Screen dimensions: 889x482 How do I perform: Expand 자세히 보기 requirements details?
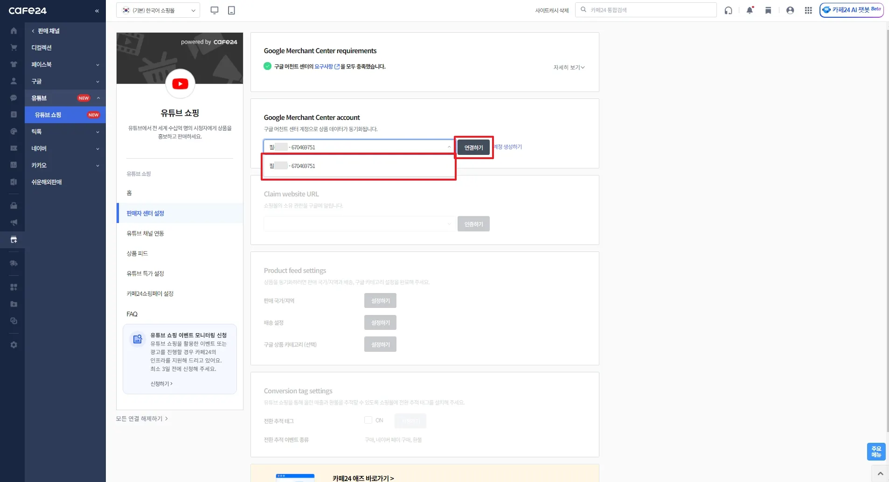point(569,67)
